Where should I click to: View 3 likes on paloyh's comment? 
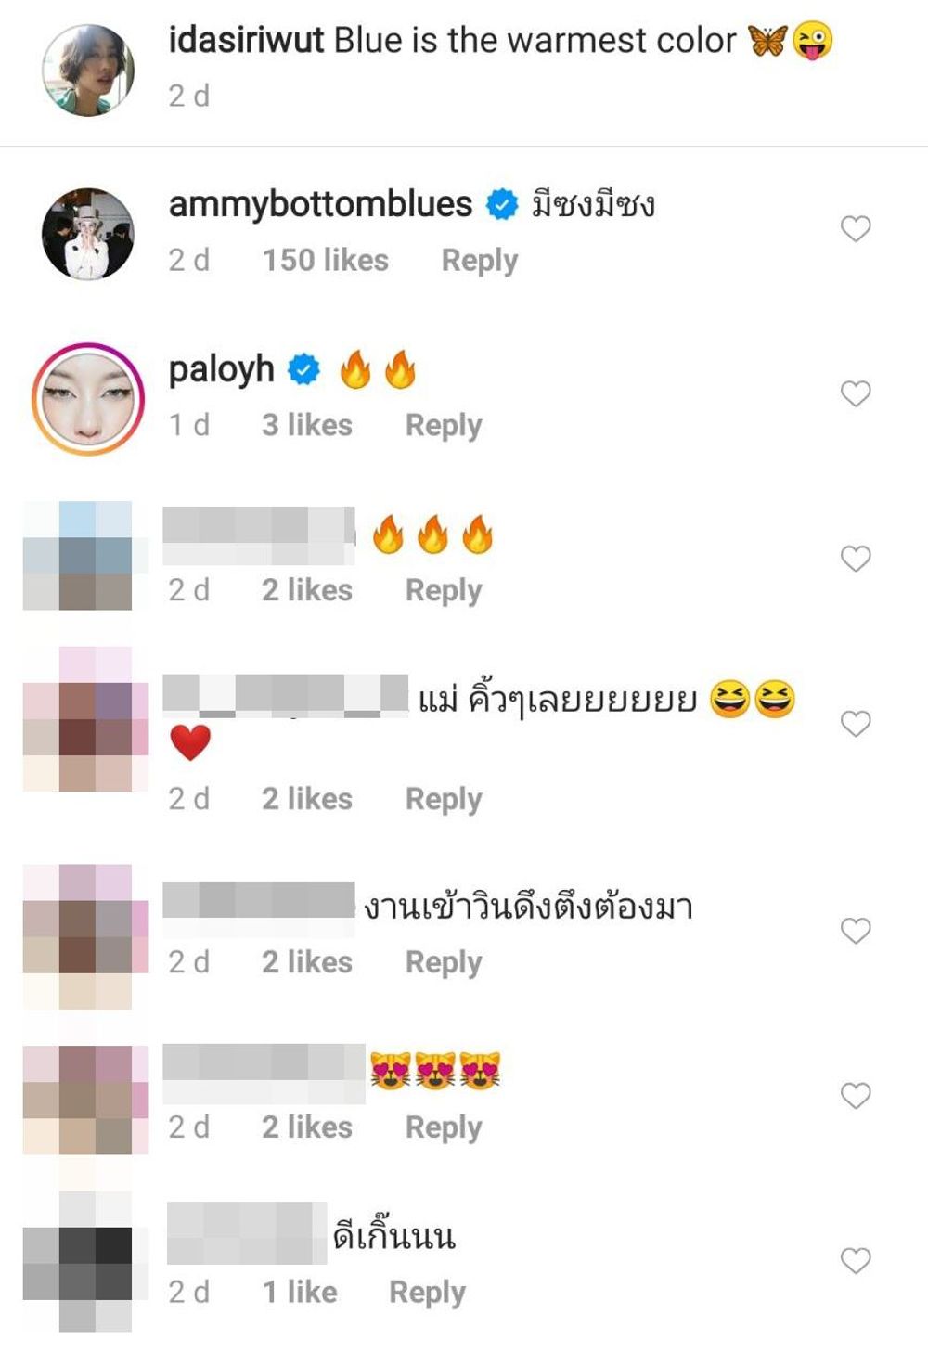(306, 426)
